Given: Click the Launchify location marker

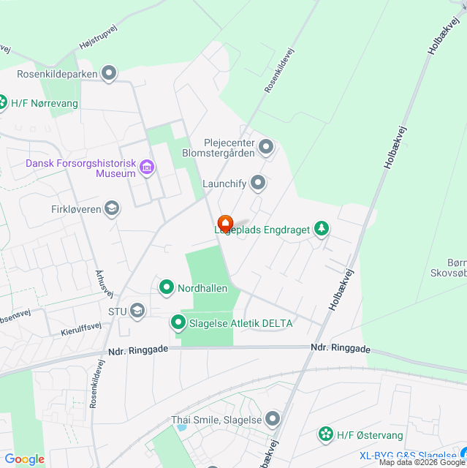Looking at the screenshot, I should click(258, 183).
